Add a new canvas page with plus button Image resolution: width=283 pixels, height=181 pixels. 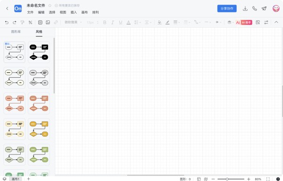point(28,179)
